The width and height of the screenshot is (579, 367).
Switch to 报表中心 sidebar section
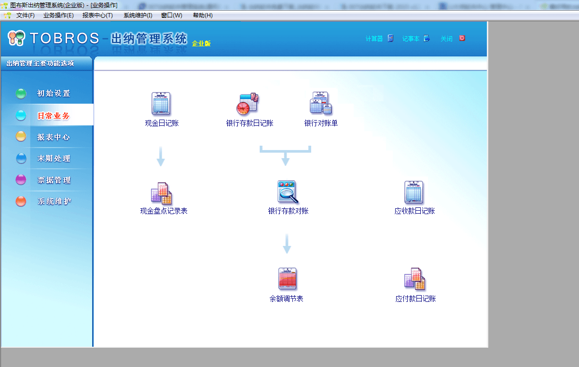pos(54,137)
